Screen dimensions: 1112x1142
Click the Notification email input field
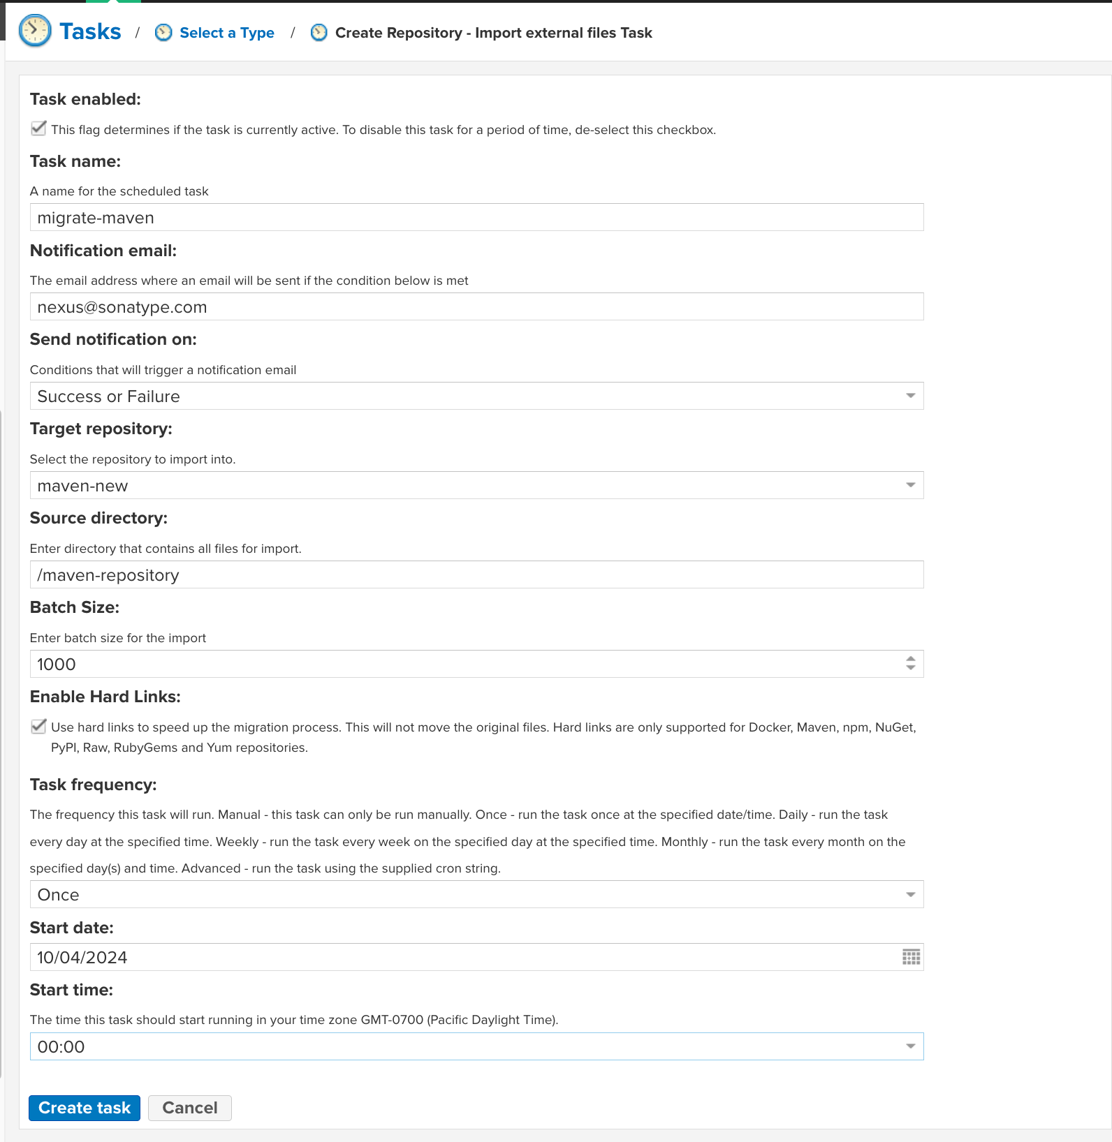pyautogui.click(x=476, y=306)
